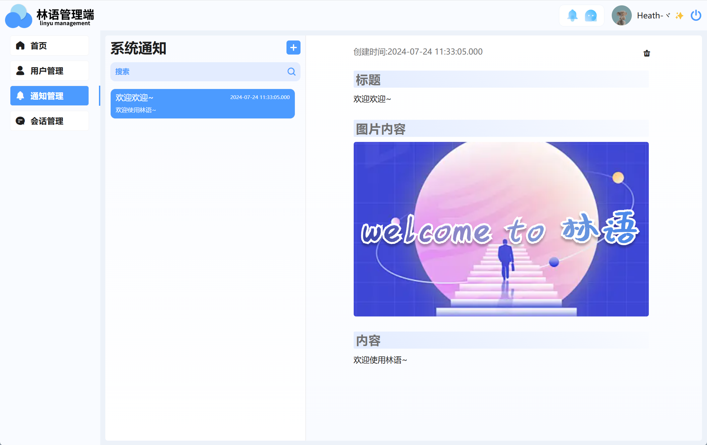This screenshot has height=445, width=707.
Task: Click the 图片内容 section header
Action: [501, 128]
